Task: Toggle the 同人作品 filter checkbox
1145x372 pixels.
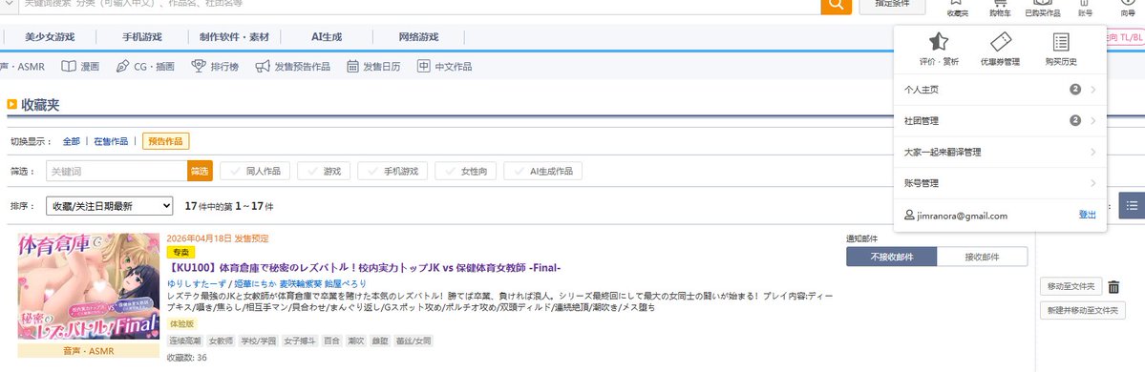Action: coord(255,171)
